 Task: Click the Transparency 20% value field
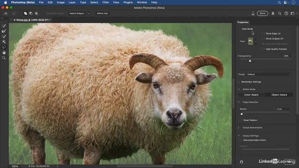pyautogui.click(x=286, y=56)
